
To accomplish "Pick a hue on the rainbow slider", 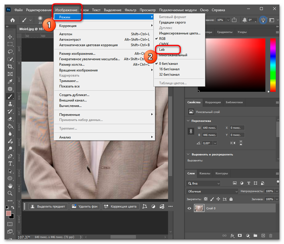I will (273, 65).
